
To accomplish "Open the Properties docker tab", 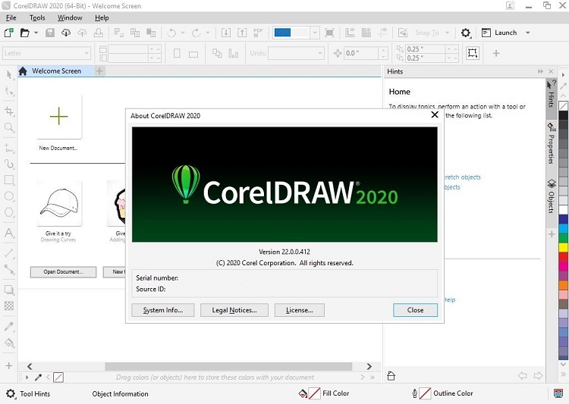I will point(552,144).
